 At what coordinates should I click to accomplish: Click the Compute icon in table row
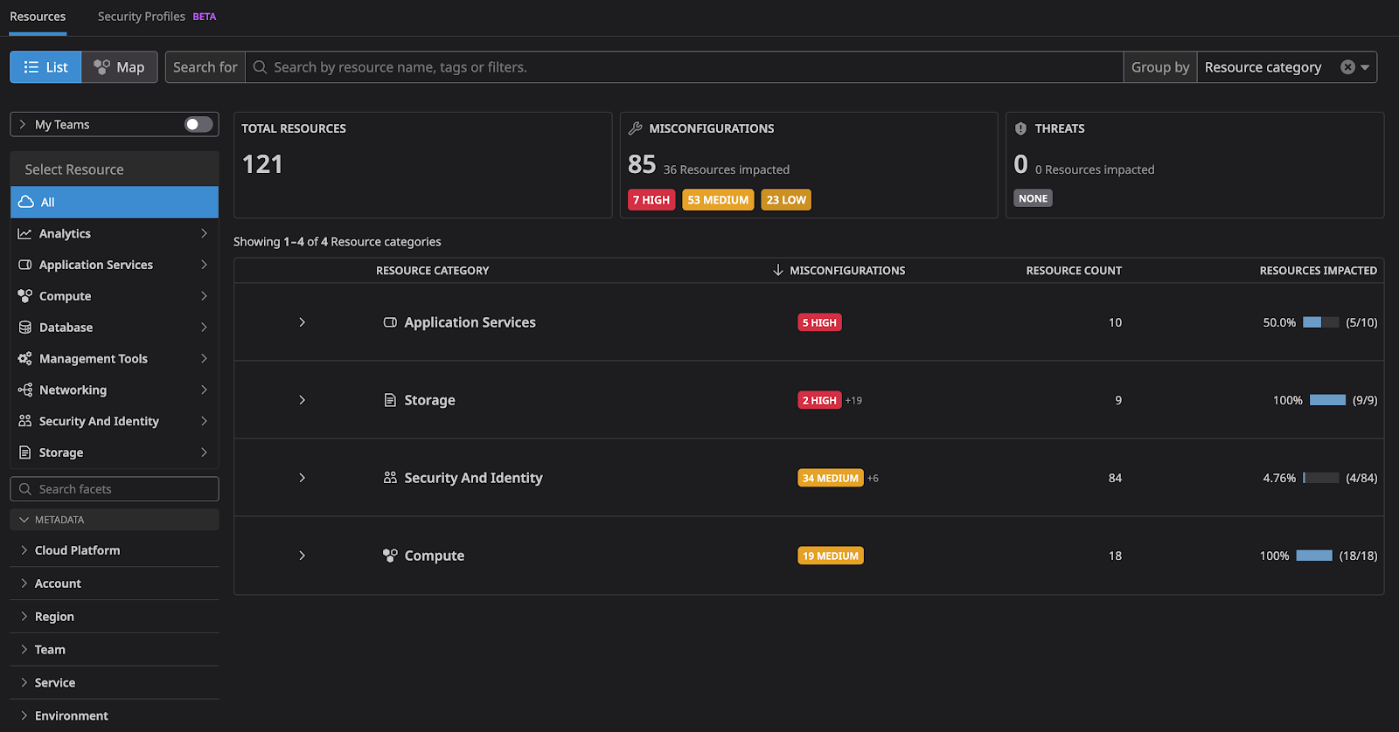(x=390, y=556)
